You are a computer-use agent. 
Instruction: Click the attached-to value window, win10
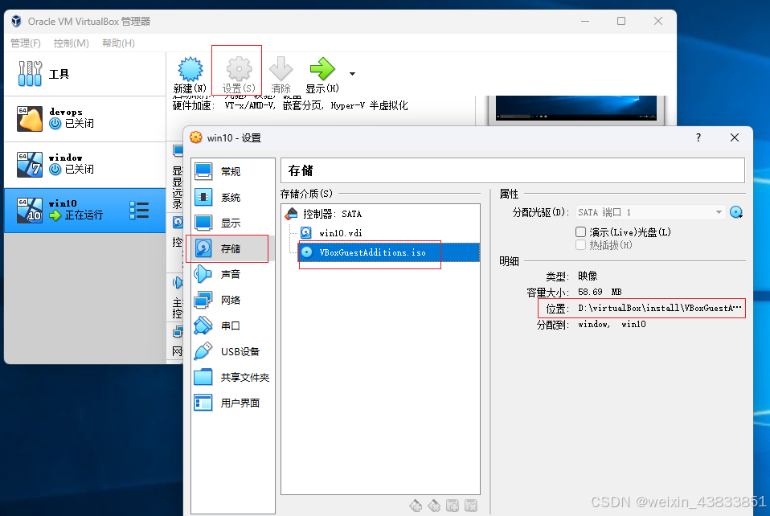[x=612, y=325]
